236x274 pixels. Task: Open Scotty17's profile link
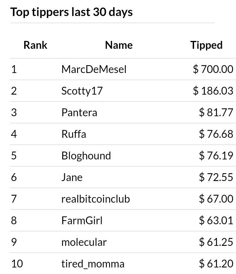pyautogui.click(x=82, y=91)
